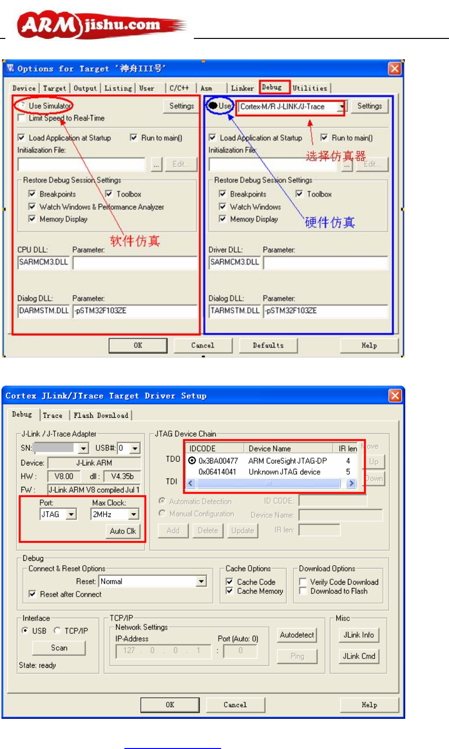Viewport: 449px width, 749px height.
Task: Click the Scan button
Action: 59,648
